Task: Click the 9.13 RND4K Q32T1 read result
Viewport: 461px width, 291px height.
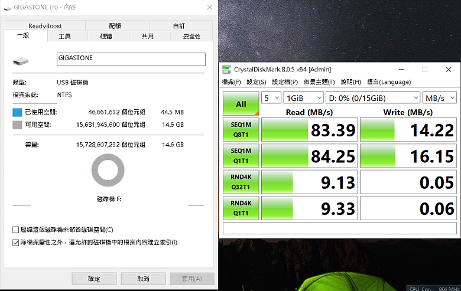Action: [310, 182]
